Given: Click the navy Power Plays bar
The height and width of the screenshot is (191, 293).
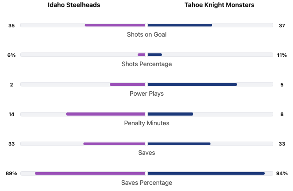Looking at the screenshot, I should tap(192, 84).
